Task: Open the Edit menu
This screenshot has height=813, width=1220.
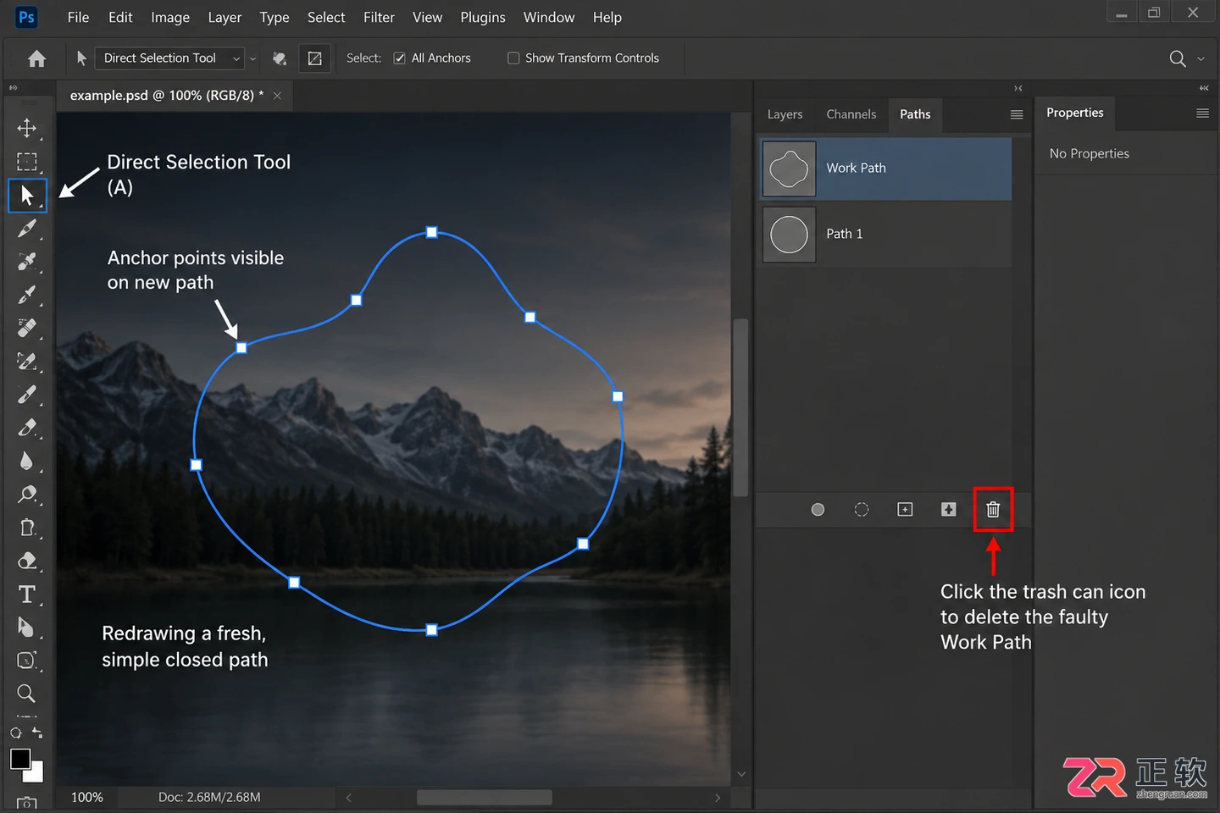Action: pyautogui.click(x=120, y=17)
